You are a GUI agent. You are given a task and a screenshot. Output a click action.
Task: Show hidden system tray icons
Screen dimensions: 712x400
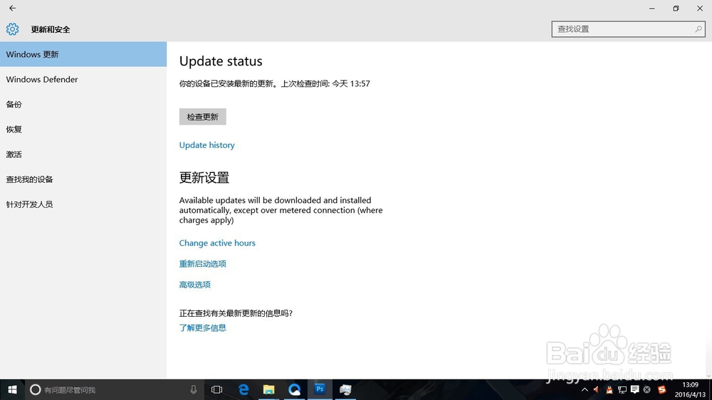[x=585, y=389]
